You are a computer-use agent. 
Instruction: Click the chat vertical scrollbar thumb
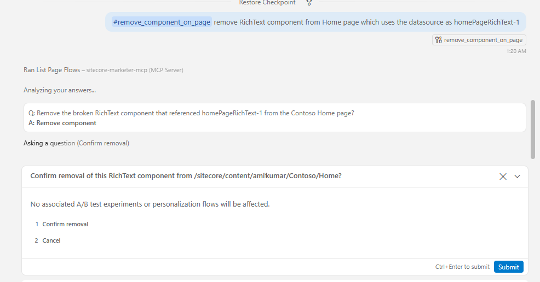tap(533, 130)
